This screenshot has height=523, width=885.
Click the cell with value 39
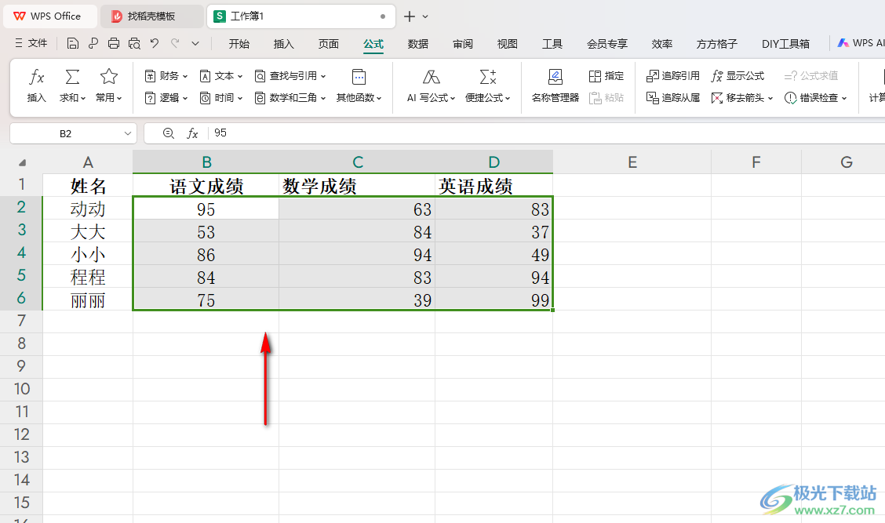357,300
